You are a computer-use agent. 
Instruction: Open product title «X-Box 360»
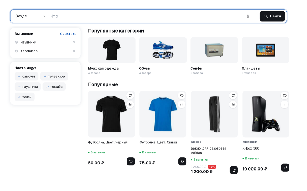pos(251,148)
